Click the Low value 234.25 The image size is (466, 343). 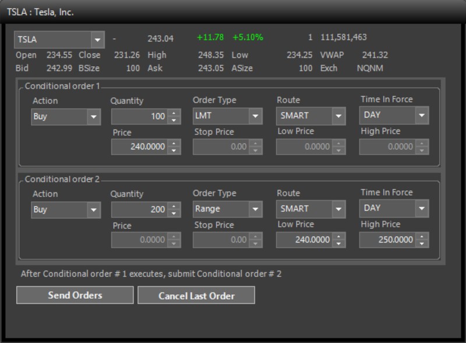(x=299, y=55)
